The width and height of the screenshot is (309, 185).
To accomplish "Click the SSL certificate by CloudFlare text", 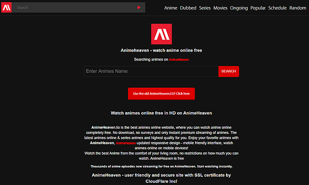I will [x=162, y=178].
